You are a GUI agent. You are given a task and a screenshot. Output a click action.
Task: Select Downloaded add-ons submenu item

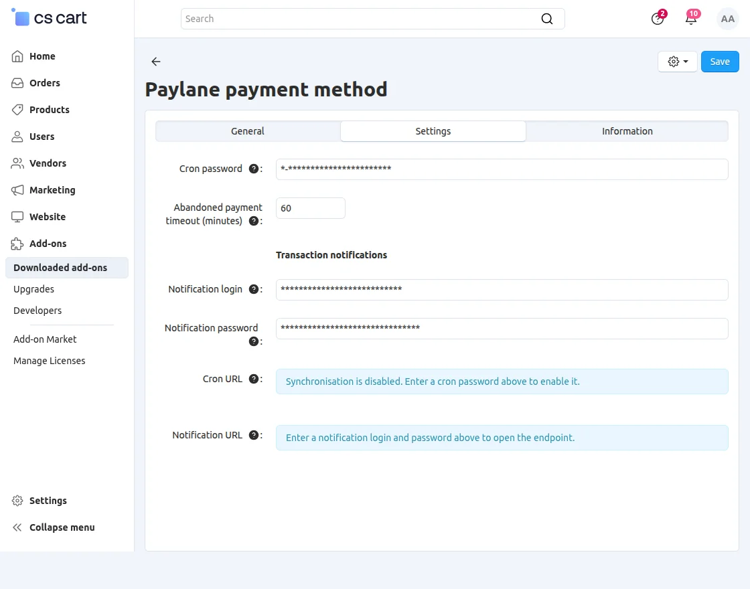pos(66,268)
